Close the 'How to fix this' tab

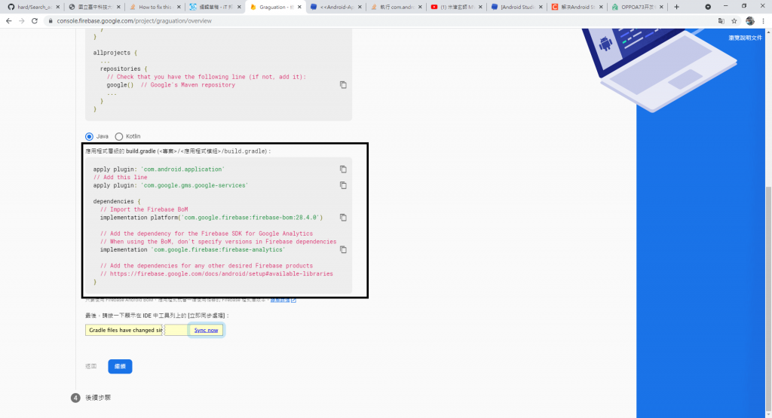point(179,7)
